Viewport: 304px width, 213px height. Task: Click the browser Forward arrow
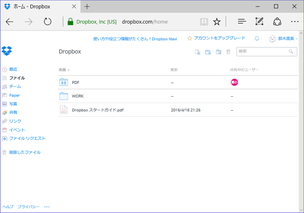click(x=28, y=22)
